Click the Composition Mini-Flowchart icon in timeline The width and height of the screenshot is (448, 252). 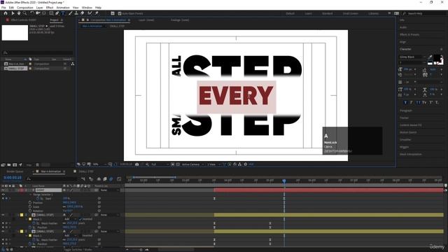[83, 179]
